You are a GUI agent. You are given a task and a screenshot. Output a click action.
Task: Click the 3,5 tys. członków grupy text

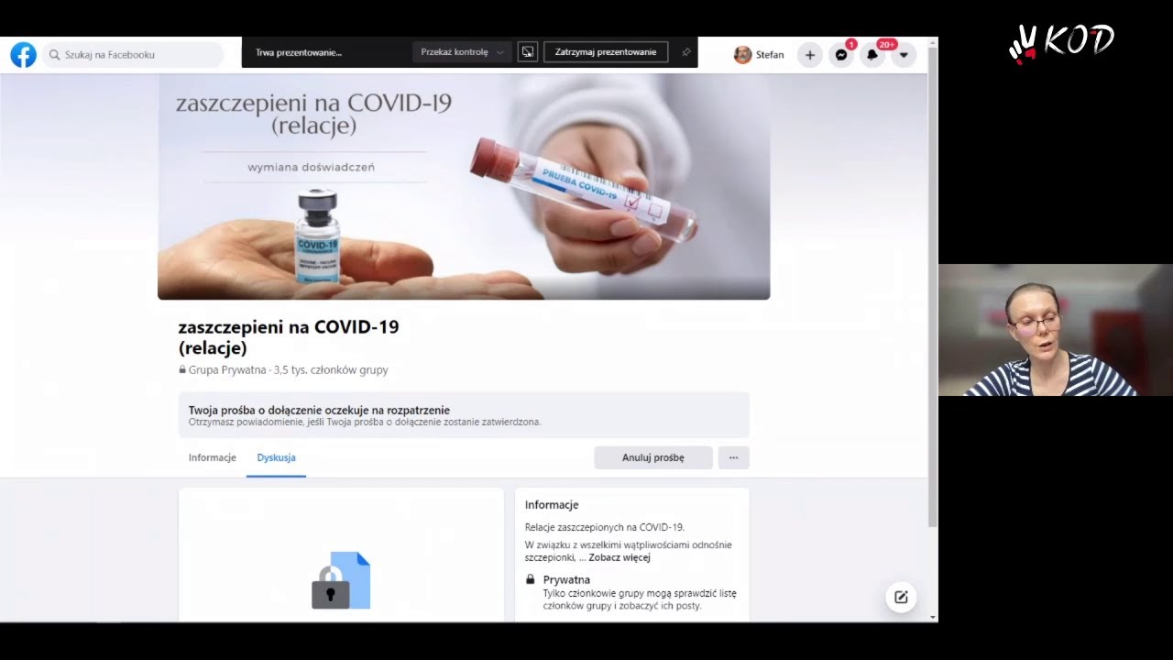[331, 370]
